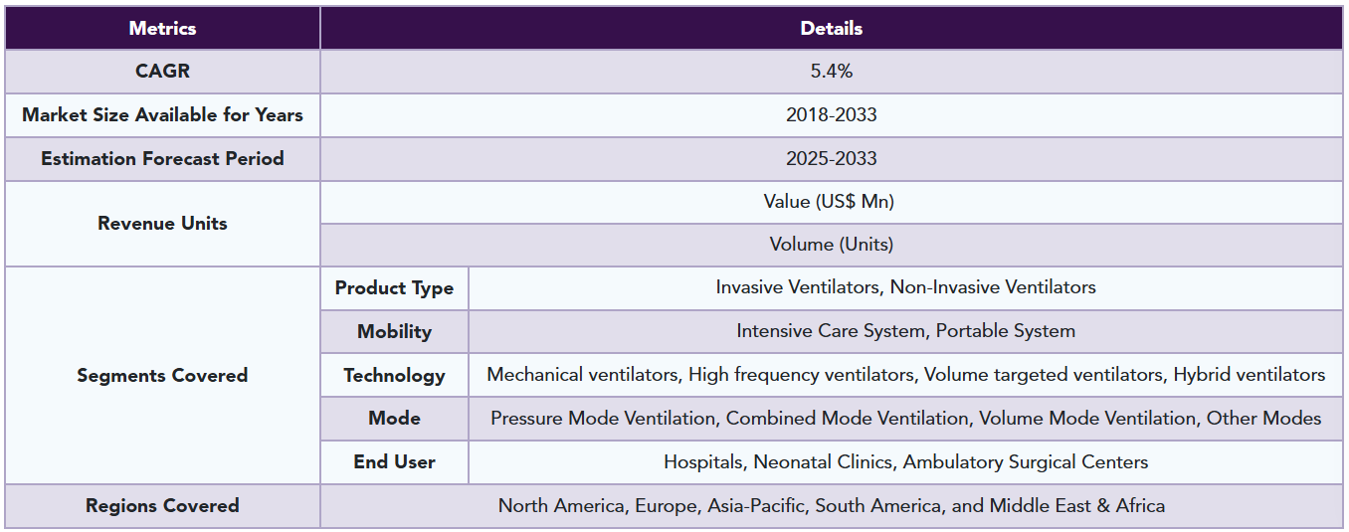The image size is (1349, 532).
Task: Click the 2018-2033 value cell
Action: [831, 115]
